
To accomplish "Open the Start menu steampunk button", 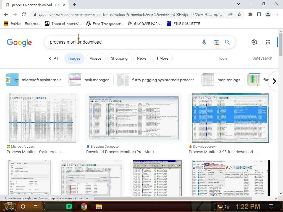I will 10,206.
